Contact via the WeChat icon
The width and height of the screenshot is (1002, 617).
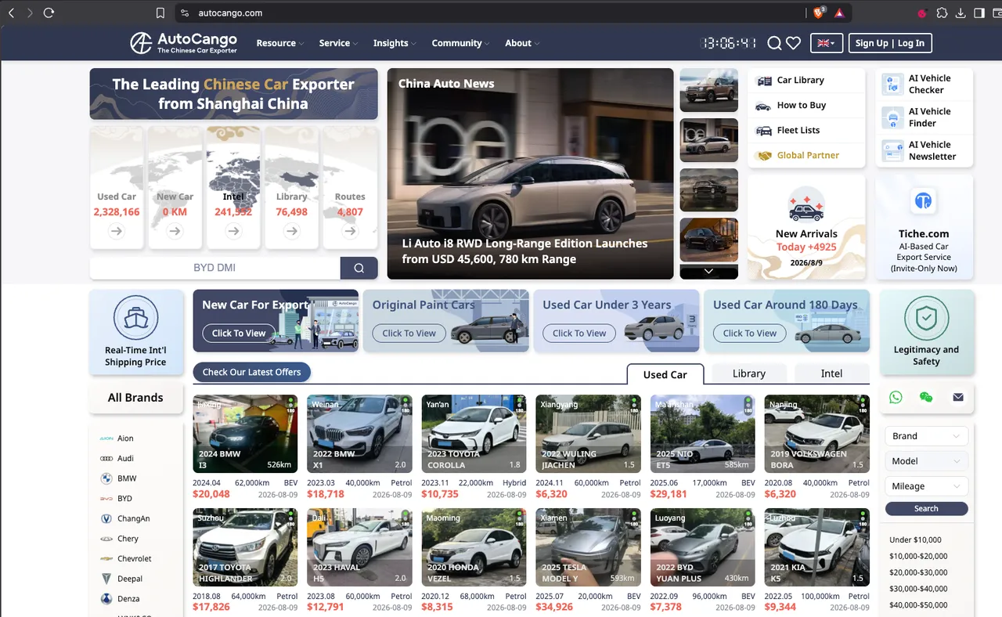(x=926, y=397)
